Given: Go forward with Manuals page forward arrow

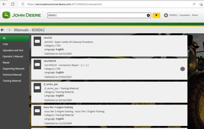Looking at the screenshot, I should tap(9, 30).
